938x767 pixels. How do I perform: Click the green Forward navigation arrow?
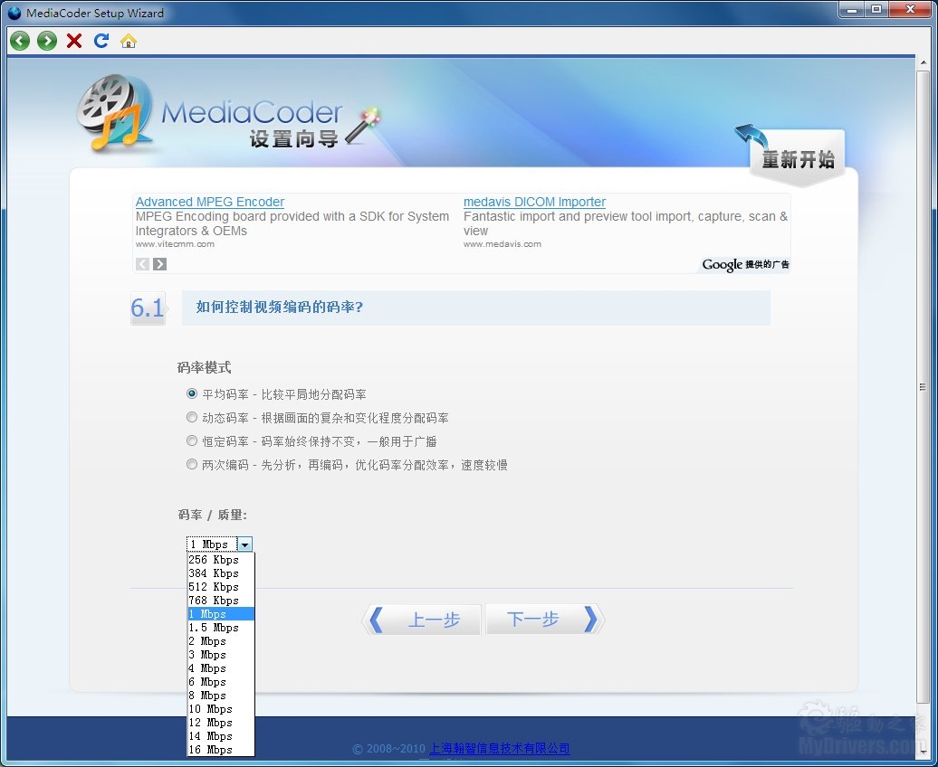(x=47, y=41)
